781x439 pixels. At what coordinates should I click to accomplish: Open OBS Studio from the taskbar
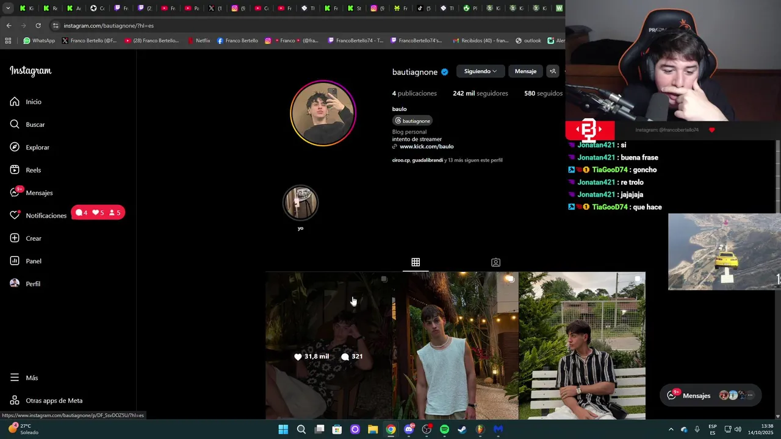pos(426,429)
